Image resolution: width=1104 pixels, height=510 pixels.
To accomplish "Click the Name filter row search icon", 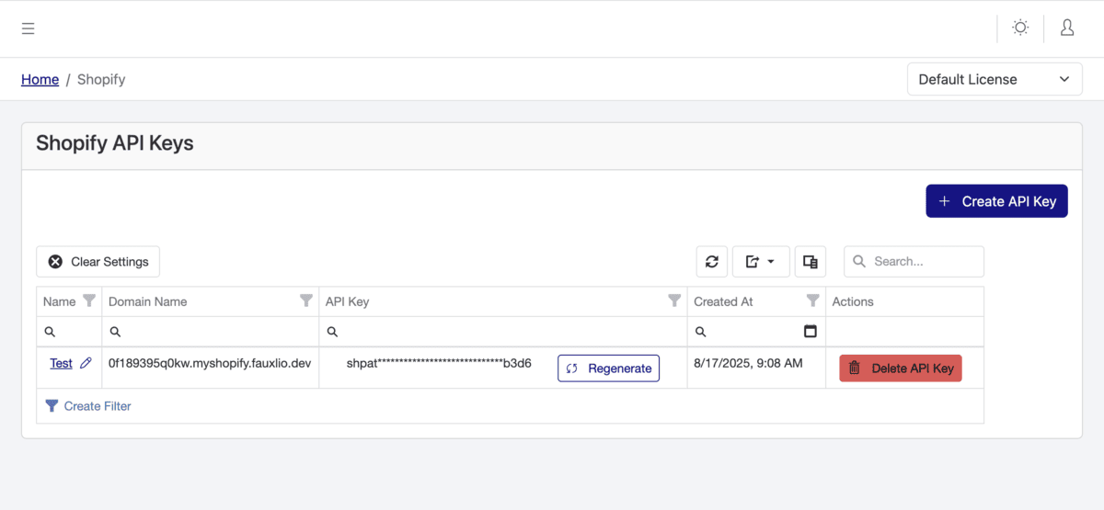I will [50, 332].
